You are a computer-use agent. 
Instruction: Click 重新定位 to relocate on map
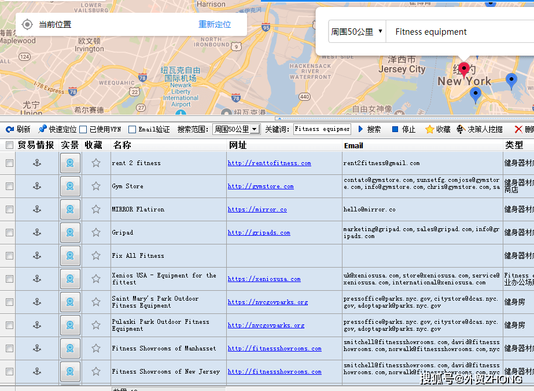(215, 24)
